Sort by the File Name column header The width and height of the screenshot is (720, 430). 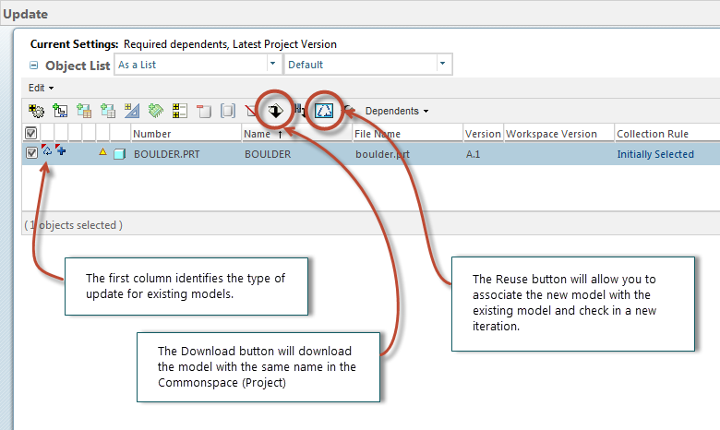378,134
